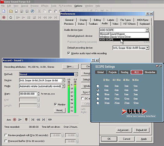The image size is (164, 146).
Task: Click the Advanced... button in Preferences
Action: [x=124, y=130]
